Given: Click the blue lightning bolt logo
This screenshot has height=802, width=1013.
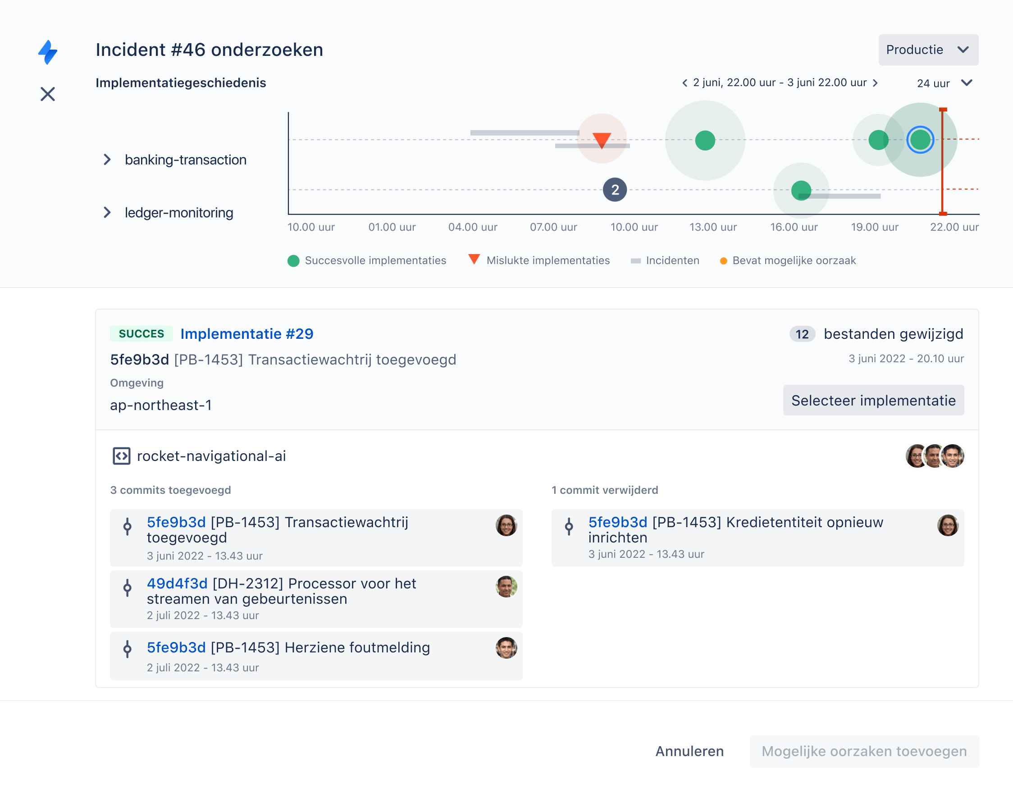Looking at the screenshot, I should [47, 52].
